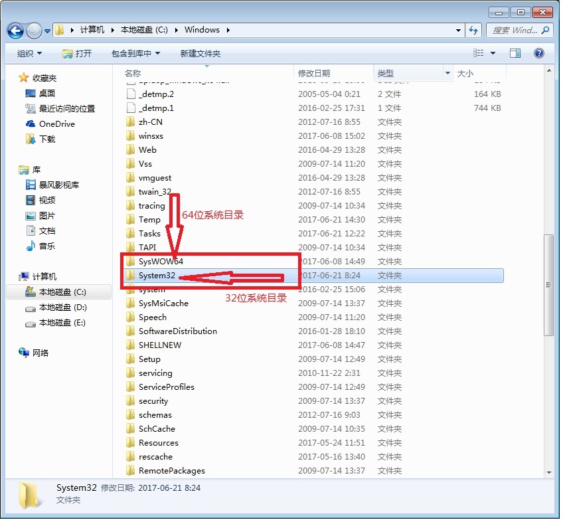Click Windows in the address breadcrumb
Viewport: 563px width, 526px height.
coord(202,30)
